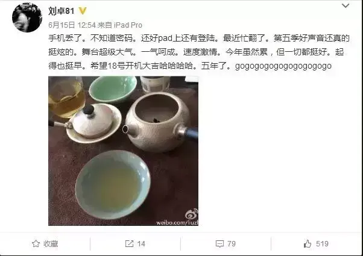The width and height of the screenshot is (363, 256).
Task: Click the post text starting 手机丢了
Action: click(199, 52)
